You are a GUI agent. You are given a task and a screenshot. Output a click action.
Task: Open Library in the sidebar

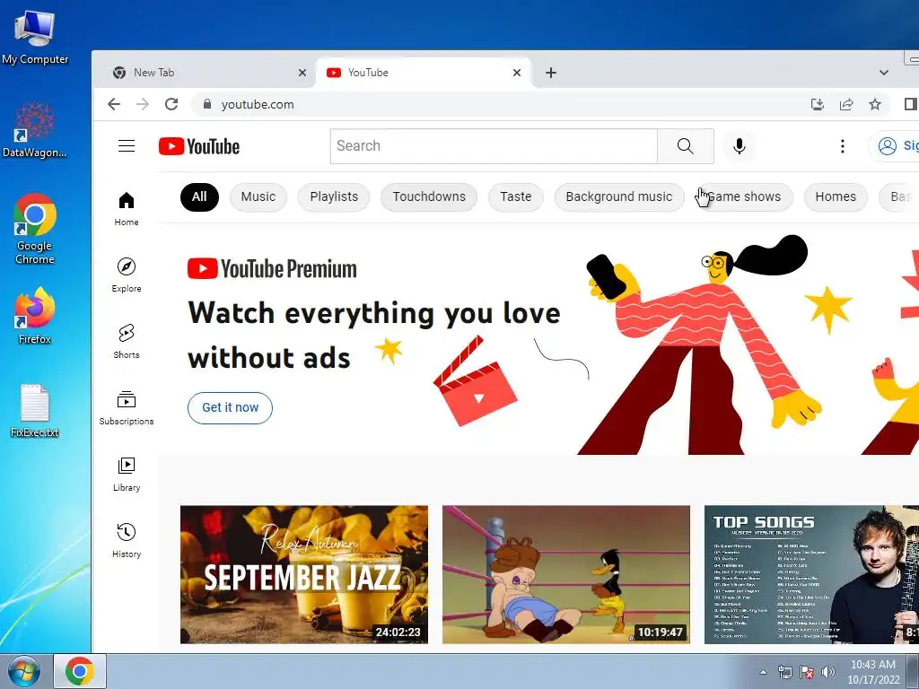[126, 474]
